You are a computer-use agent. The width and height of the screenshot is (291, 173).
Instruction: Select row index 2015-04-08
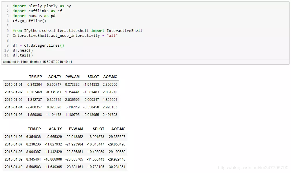tap(14, 152)
